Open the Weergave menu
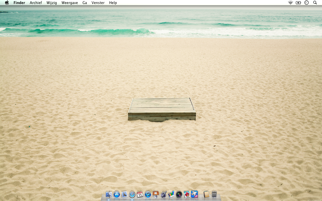Screen dimensions: 322x201 click(x=69, y=3)
